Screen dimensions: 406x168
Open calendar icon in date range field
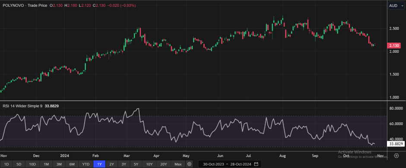(x=256, y=164)
